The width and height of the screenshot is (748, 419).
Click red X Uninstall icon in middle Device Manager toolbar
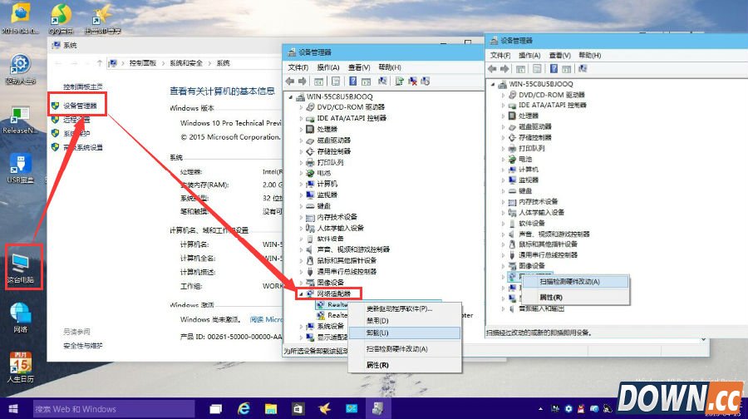coord(412,81)
